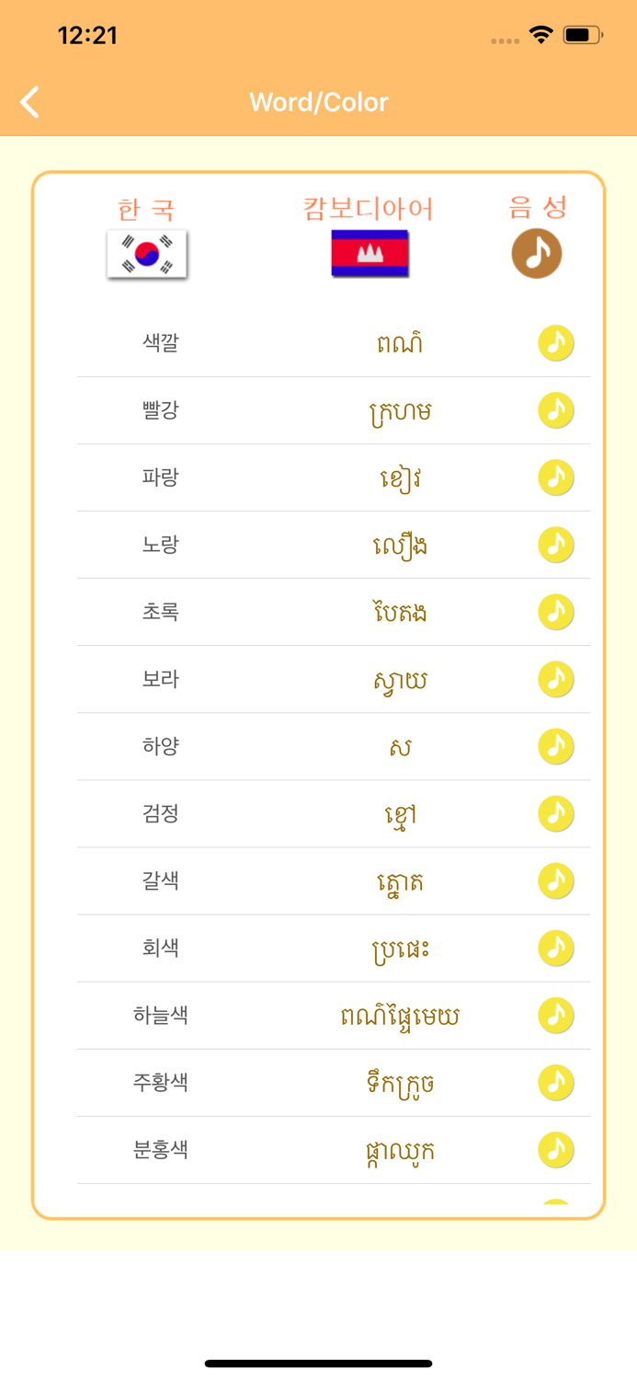Play pronunciation audio for 초록 (green)

[x=556, y=612]
